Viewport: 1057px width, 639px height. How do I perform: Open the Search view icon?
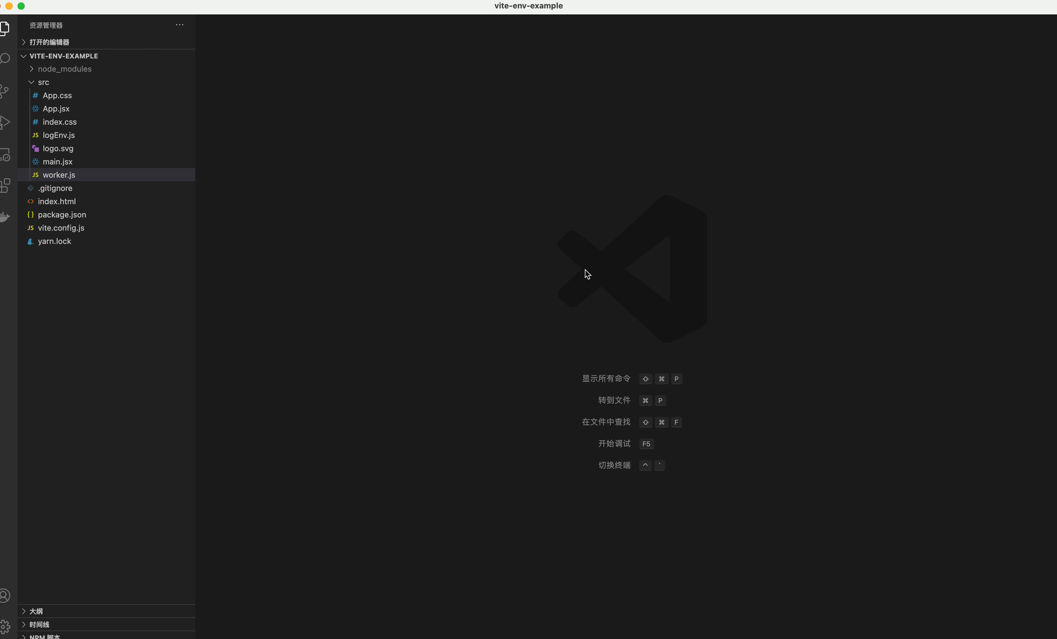(x=4, y=59)
